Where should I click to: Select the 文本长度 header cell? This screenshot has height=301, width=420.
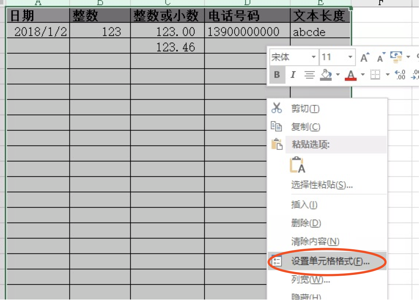pos(320,15)
